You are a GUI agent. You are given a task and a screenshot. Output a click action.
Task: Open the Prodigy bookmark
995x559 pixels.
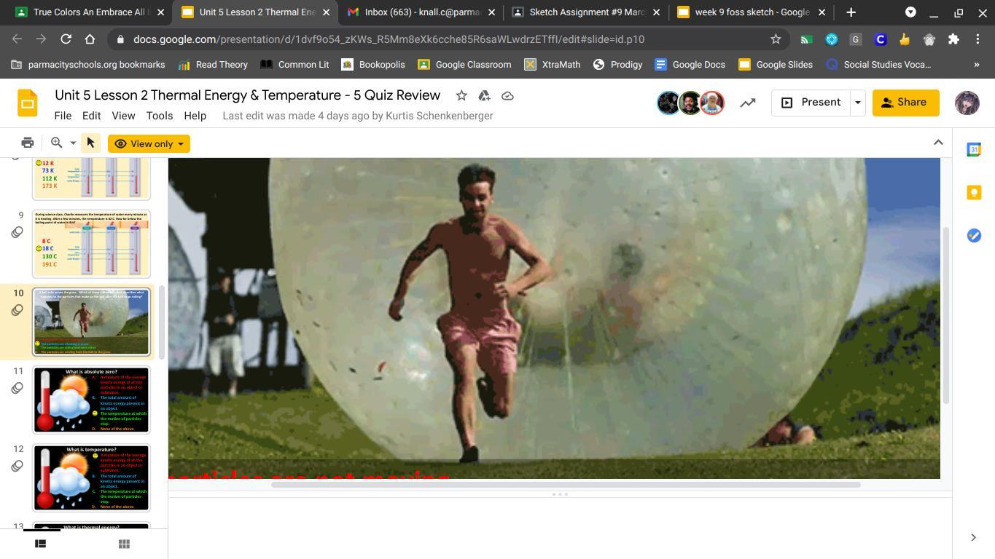[x=617, y=65]
